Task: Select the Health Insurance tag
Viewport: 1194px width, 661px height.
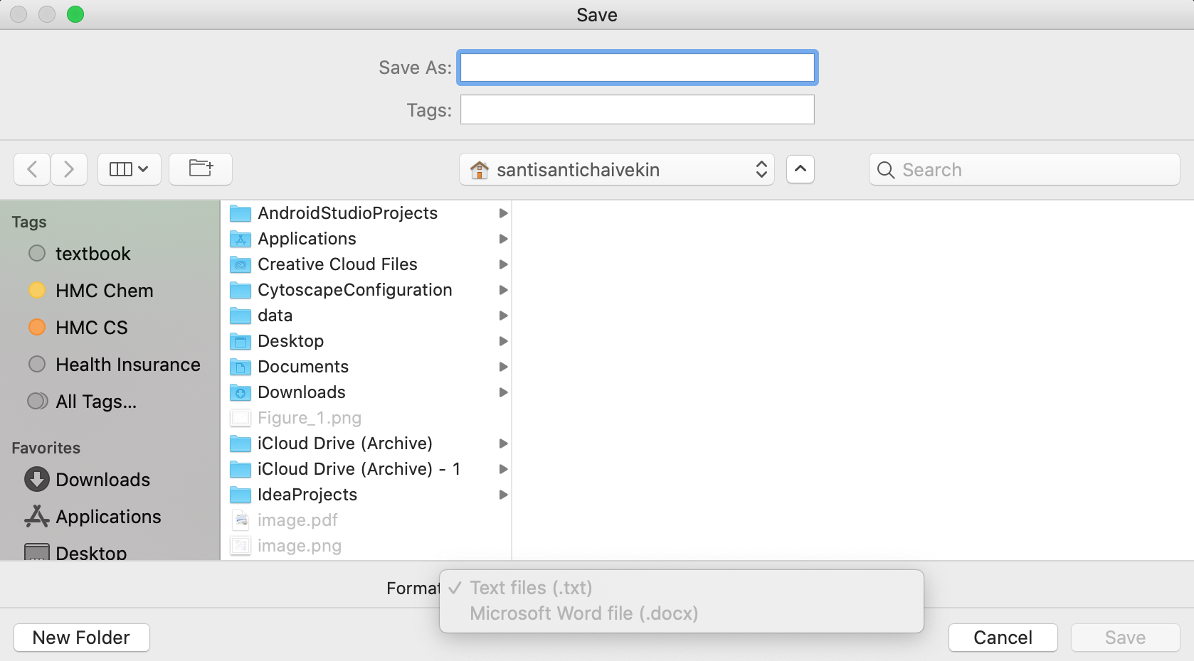Action: pos(127,364)
